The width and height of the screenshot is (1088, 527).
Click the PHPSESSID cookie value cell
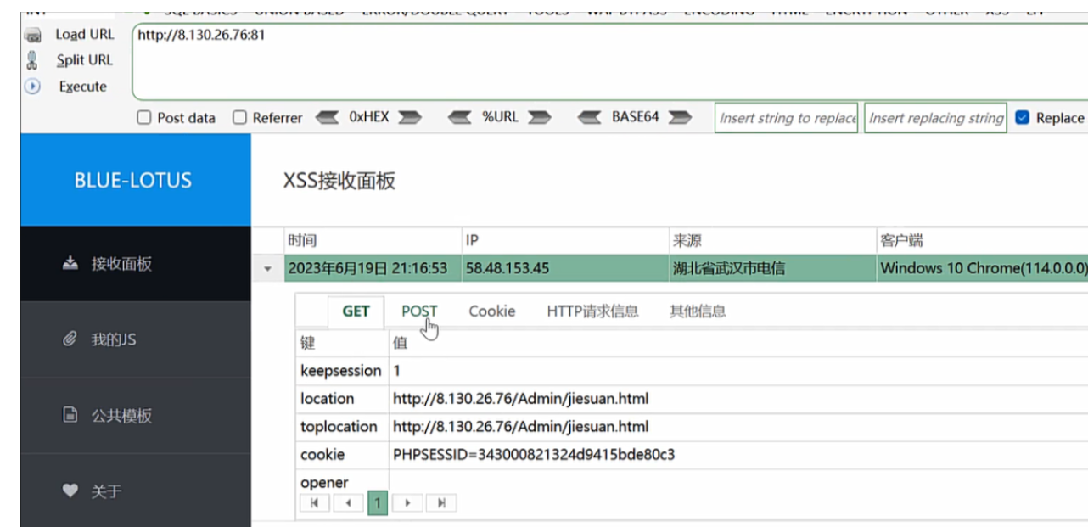point(738,455)
